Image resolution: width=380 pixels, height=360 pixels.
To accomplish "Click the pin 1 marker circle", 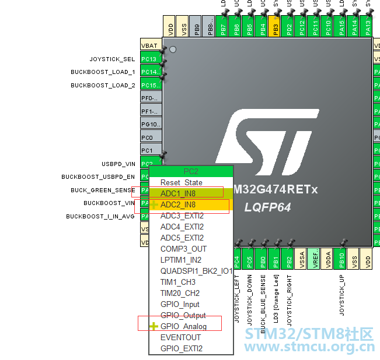I will [x=173, y=50].
